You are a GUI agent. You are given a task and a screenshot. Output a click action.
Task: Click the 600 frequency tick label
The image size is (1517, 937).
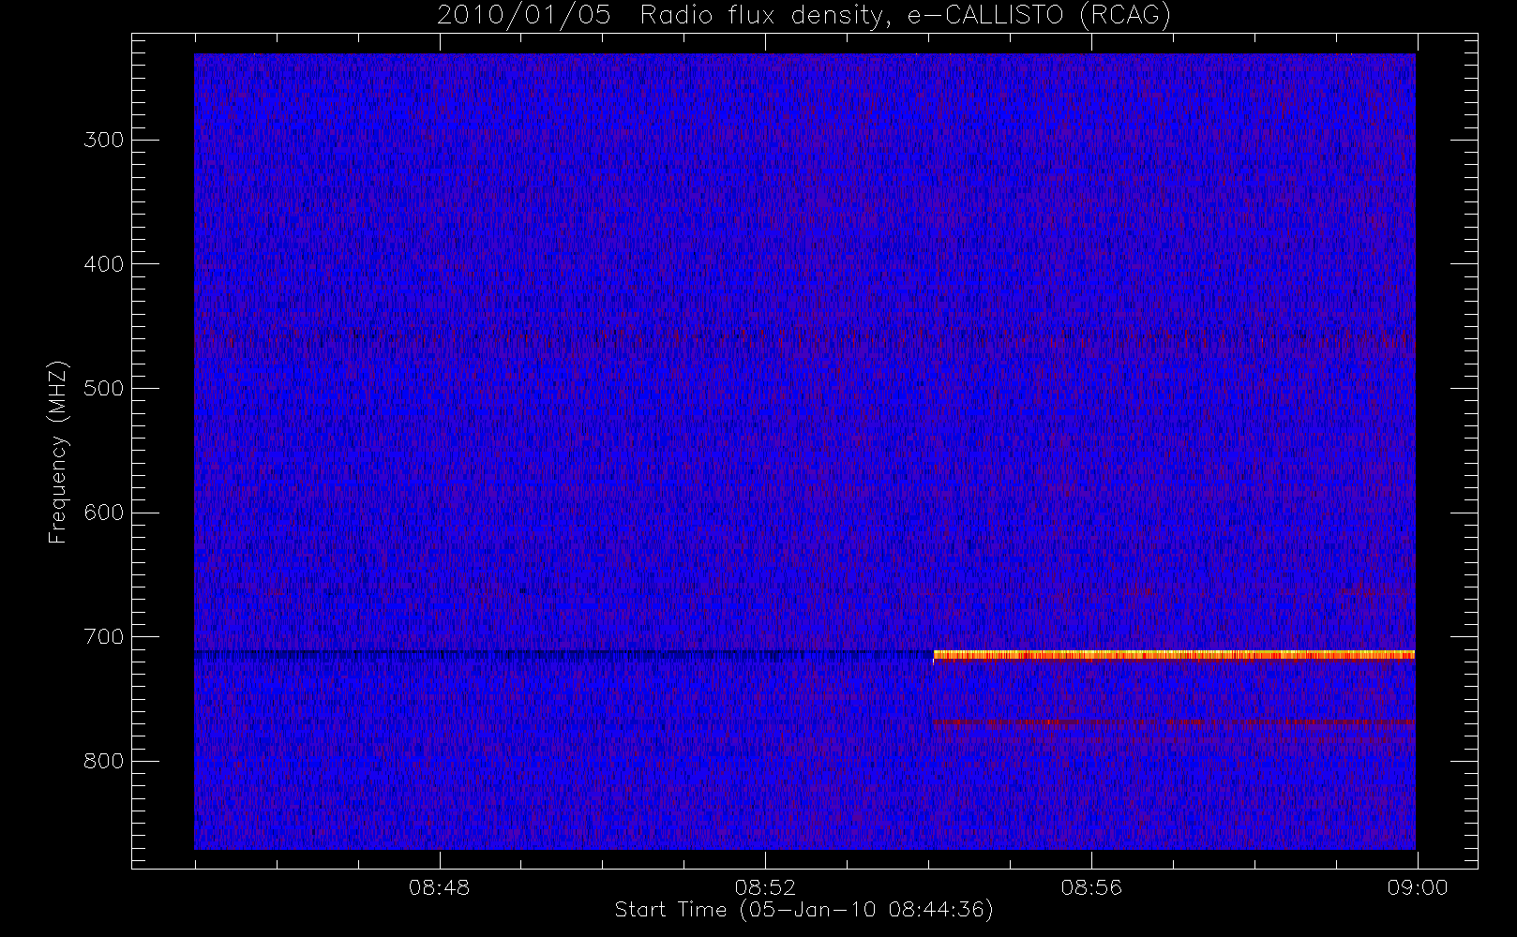pos(103,513)
